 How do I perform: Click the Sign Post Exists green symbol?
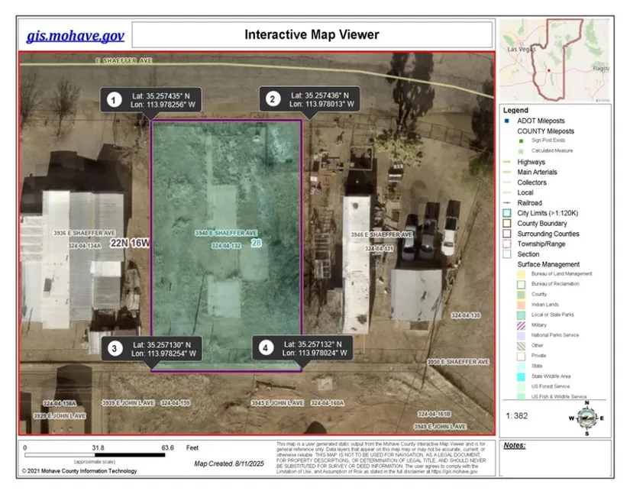click(520, 141)
